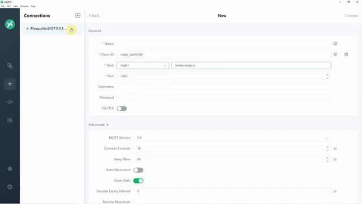The height and width of the screenshot is (204, 362).
Task: Decrease the Keep Alive value
Action: pos(327,161)
